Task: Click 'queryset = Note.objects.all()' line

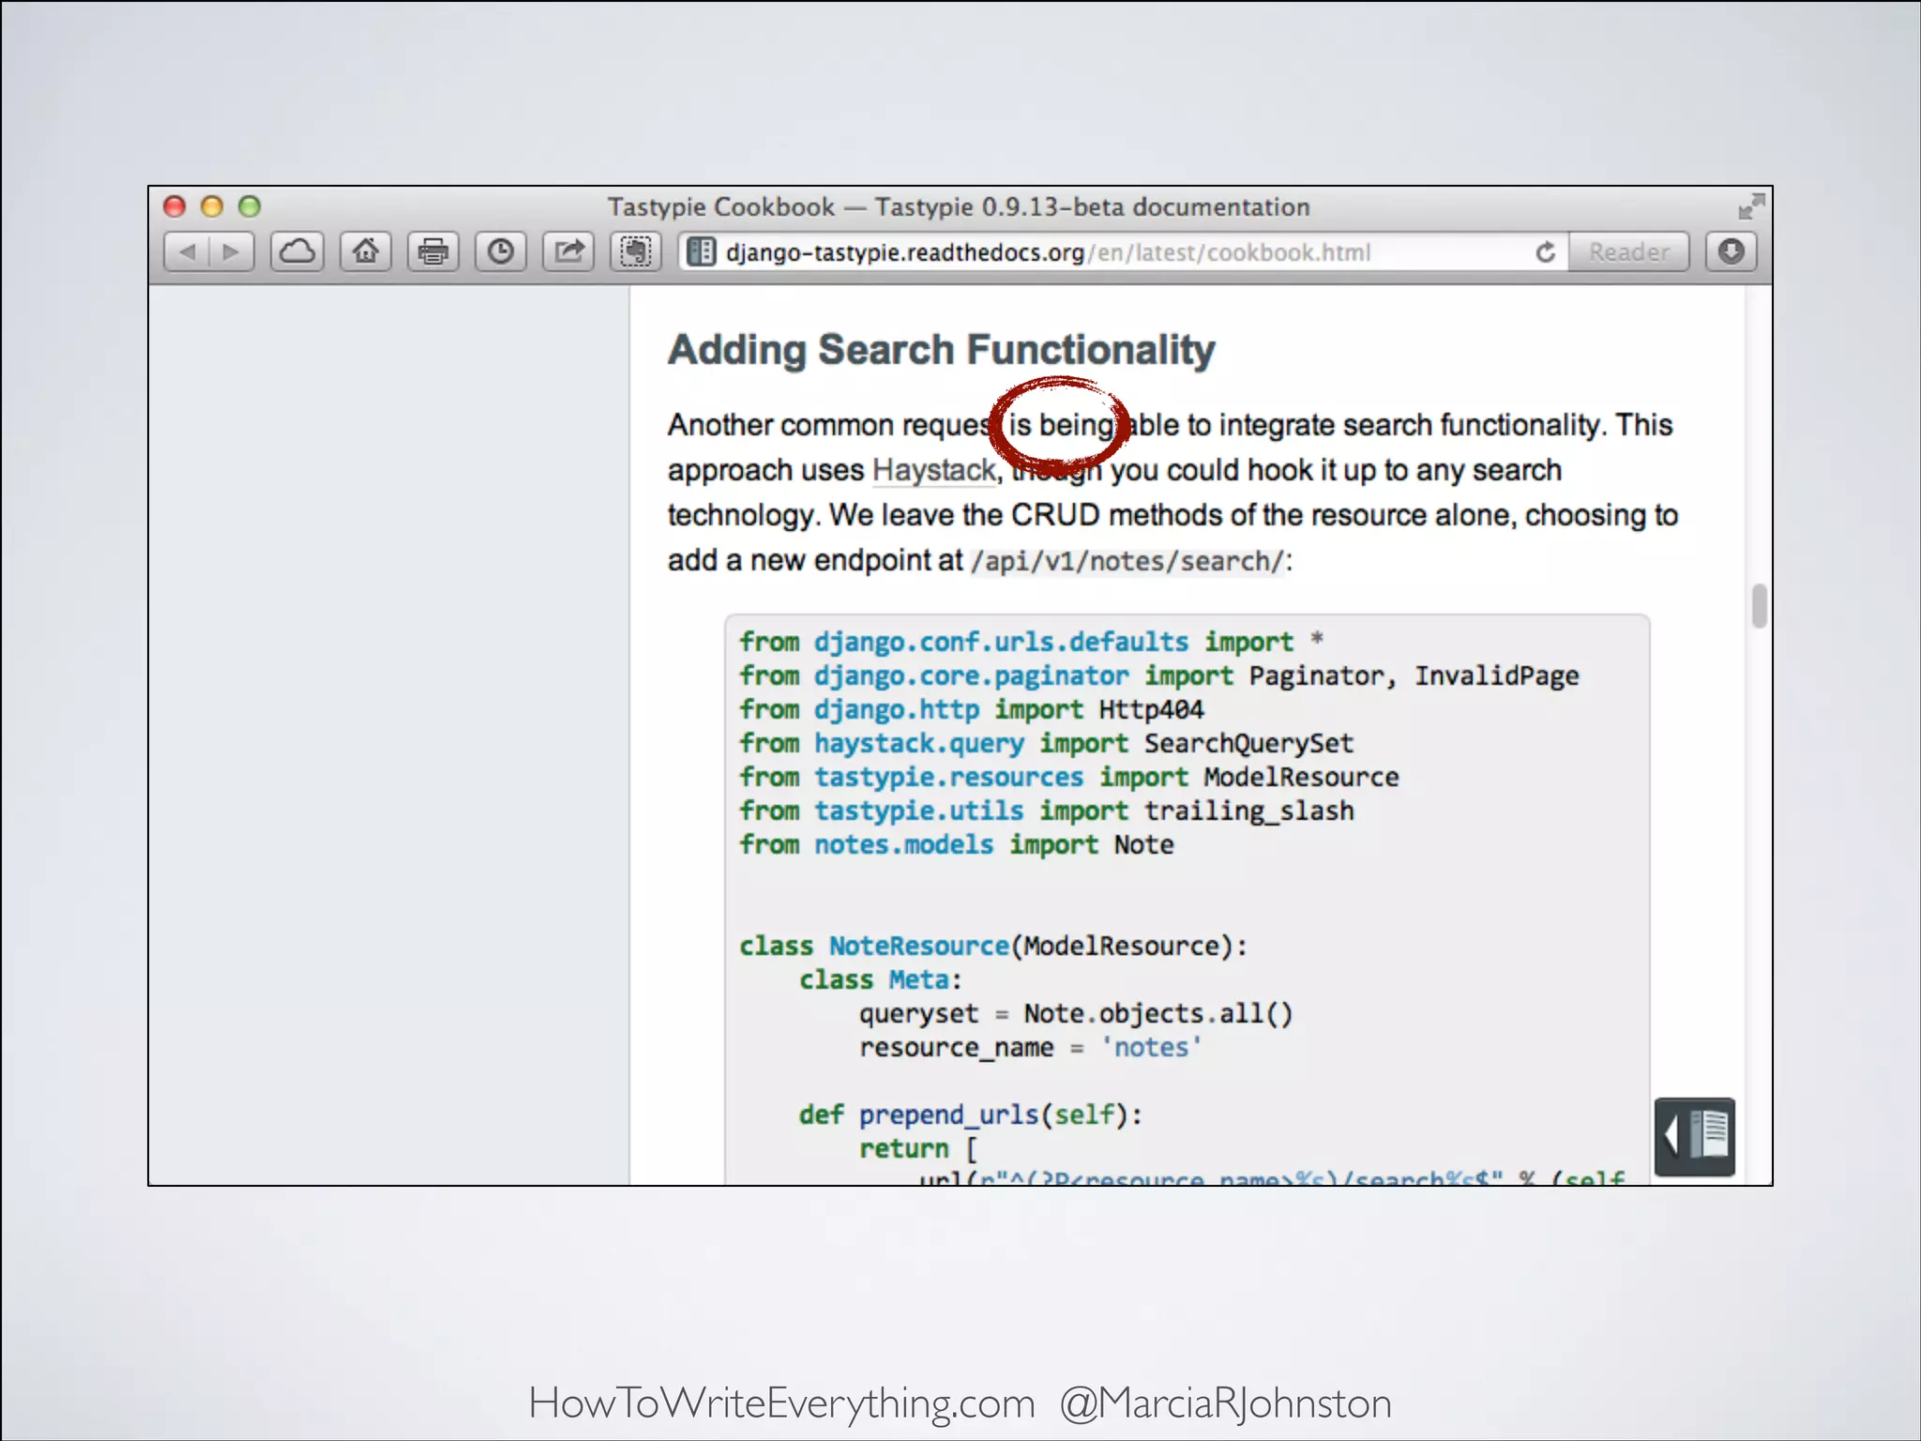Action: [1076, 1013]
